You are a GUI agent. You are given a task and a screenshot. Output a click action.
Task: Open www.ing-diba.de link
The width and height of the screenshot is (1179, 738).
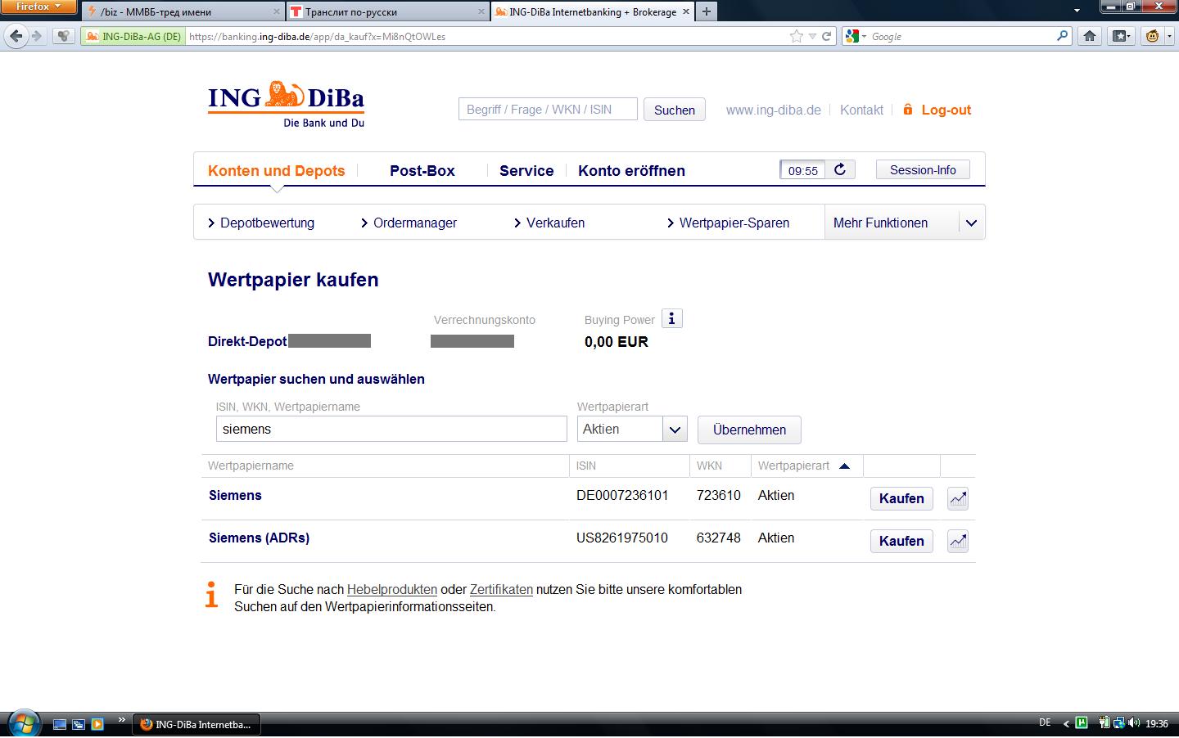[x=773, y=110]
